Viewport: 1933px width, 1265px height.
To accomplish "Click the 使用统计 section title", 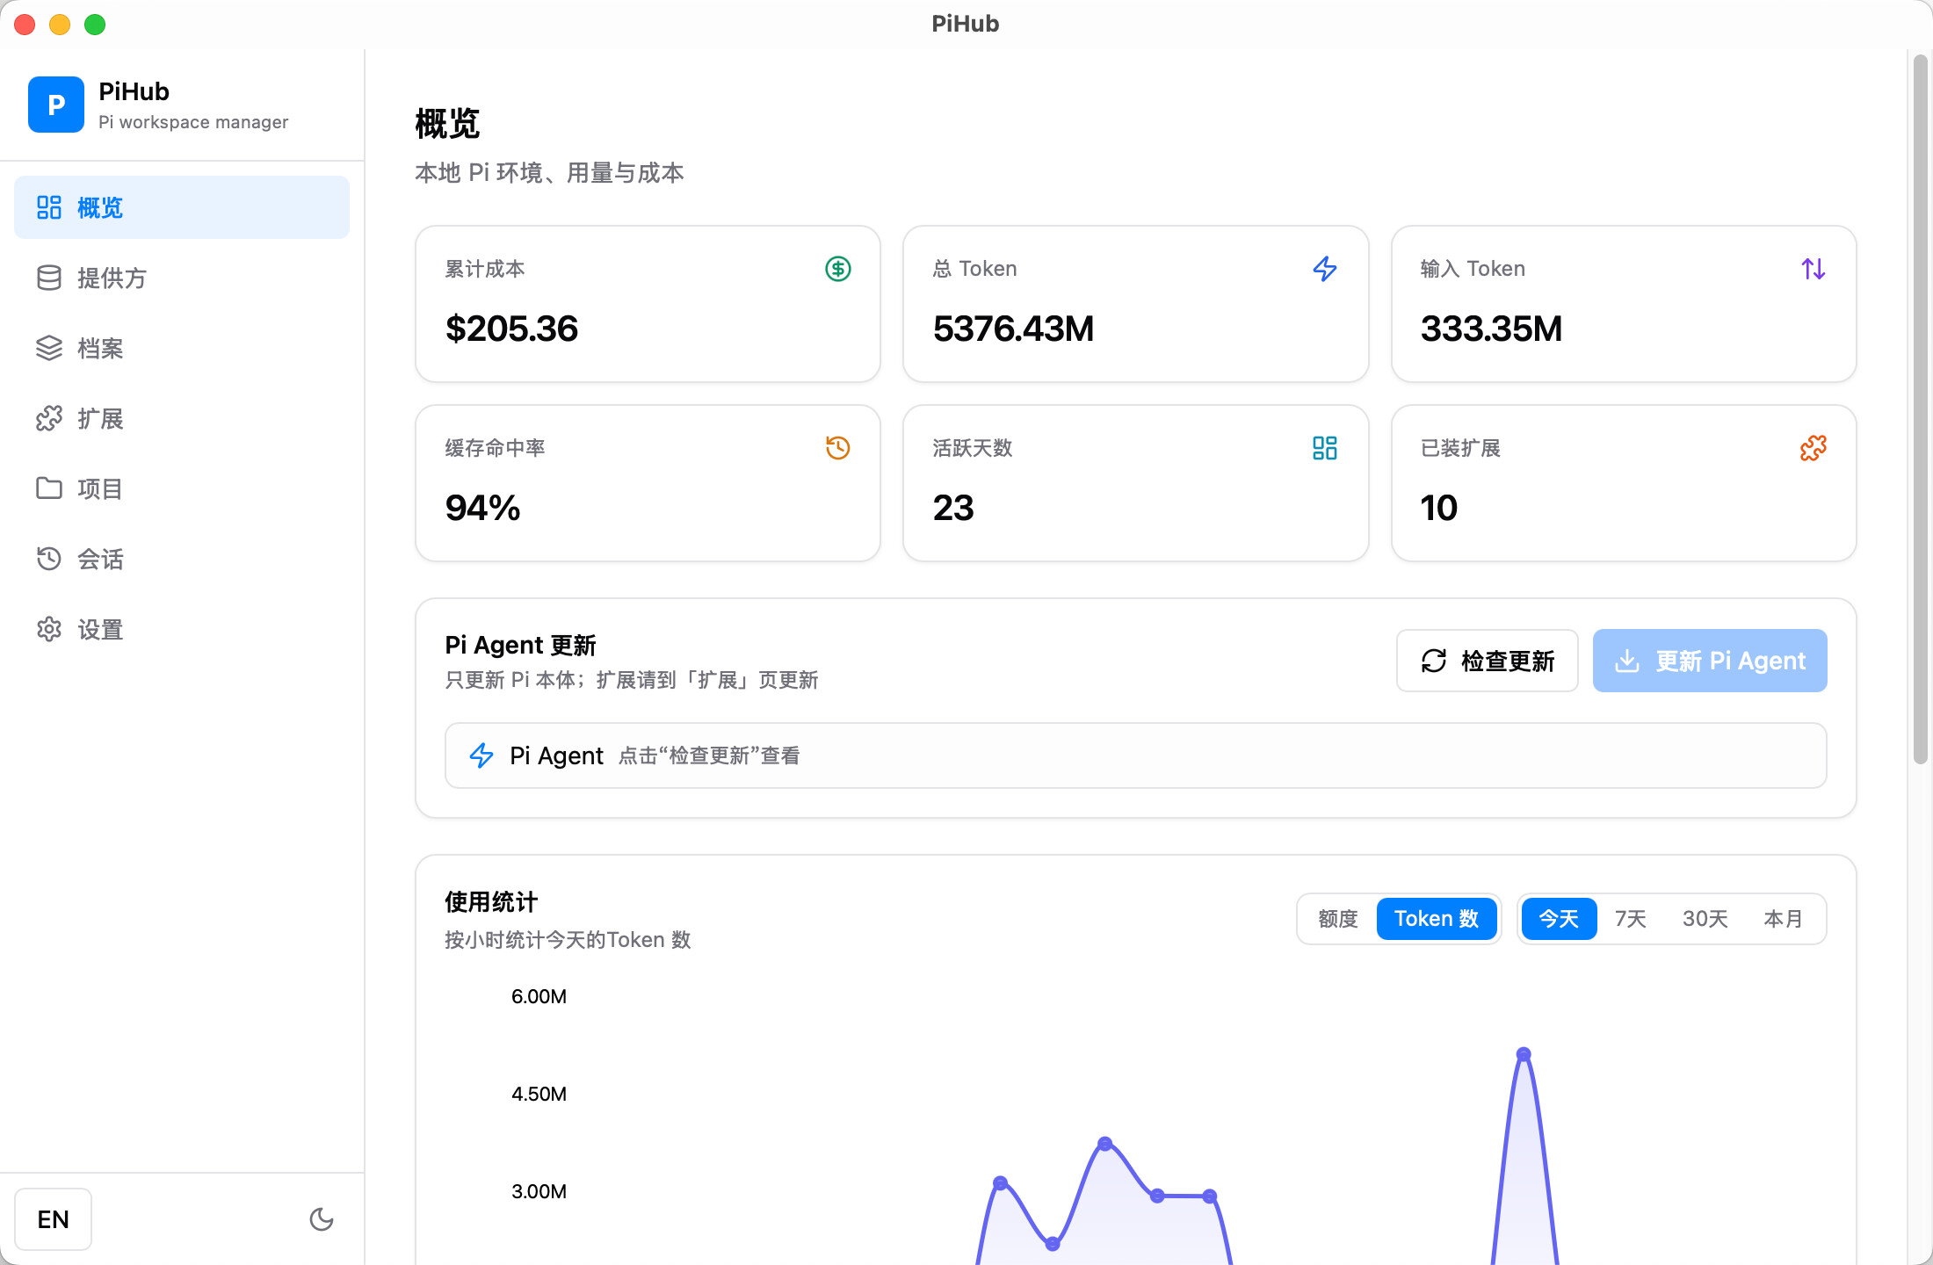I will click(x=491, y=902).
